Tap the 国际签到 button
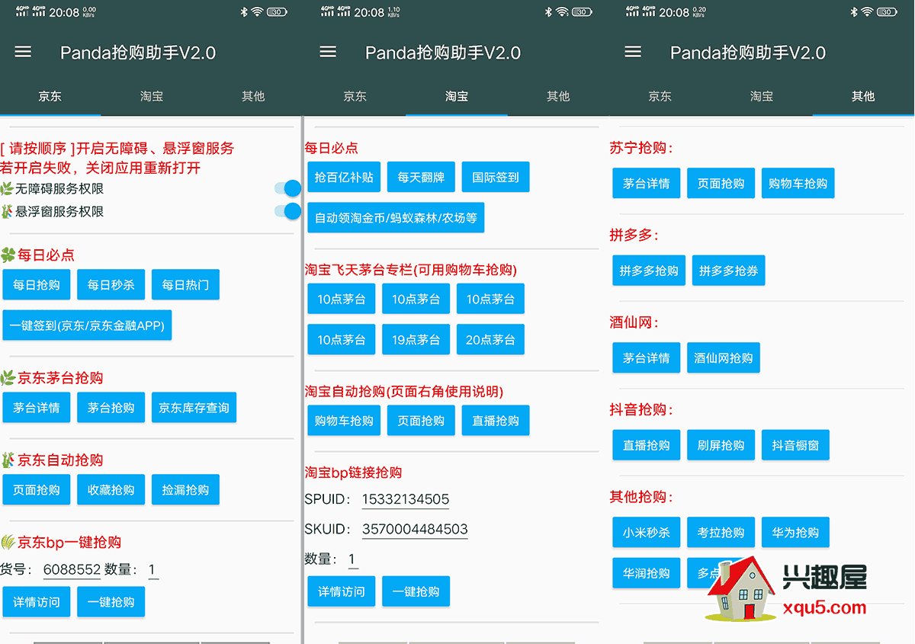The image size is (915, 644). [496, 177]
